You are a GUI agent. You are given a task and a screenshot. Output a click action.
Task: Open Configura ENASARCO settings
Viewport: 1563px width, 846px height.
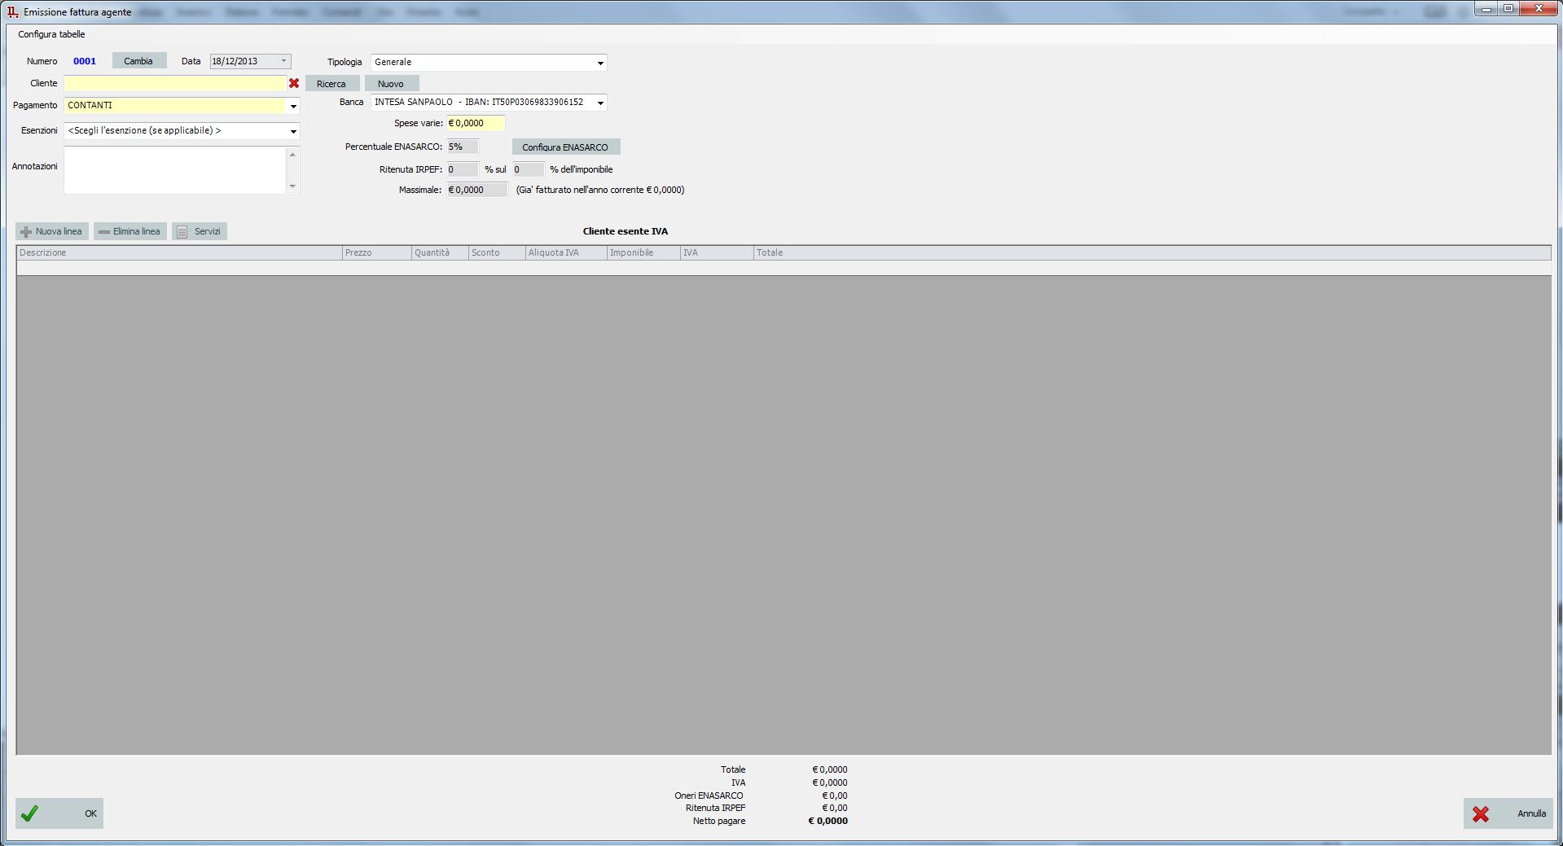[565, 147]
